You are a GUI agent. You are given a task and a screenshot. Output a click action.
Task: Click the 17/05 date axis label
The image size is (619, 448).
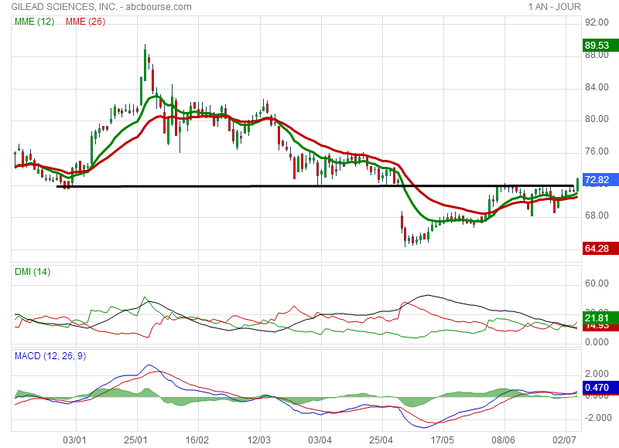click(x=442, y=440)
